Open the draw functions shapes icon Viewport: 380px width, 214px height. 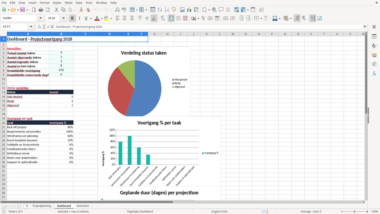pos(261,10)
